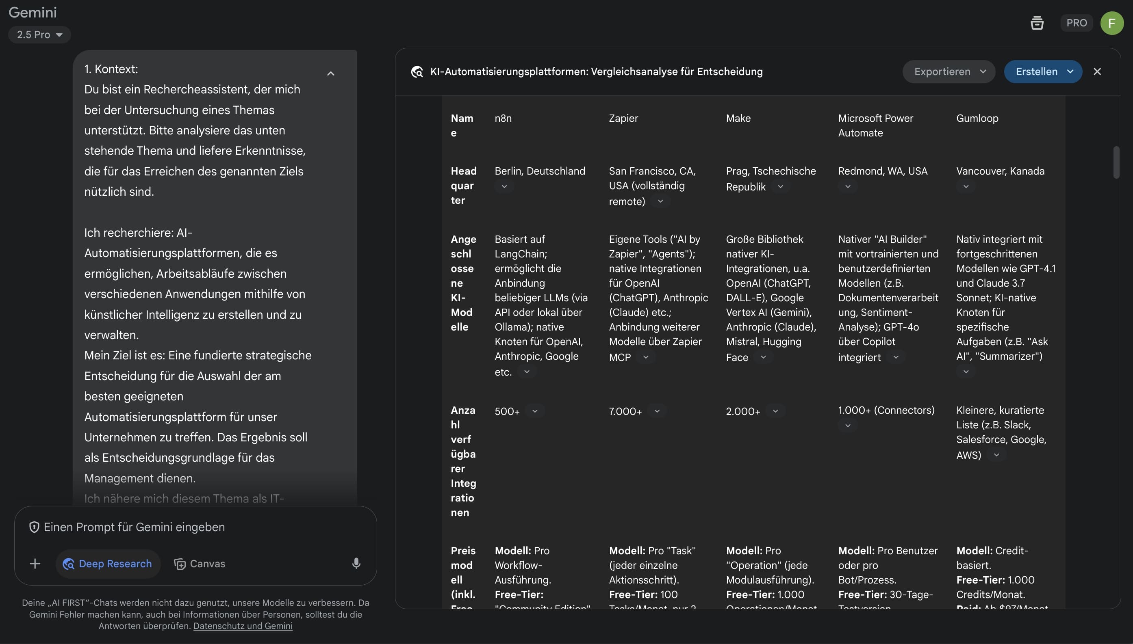The image size is (1133, 644).
Task: Click the green F profile avatar
Action: [1111, 23]
